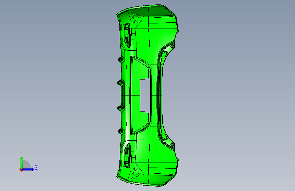Click the Y axis label text
The width and height of the screenshot is (295, 191).
(22, 153)
